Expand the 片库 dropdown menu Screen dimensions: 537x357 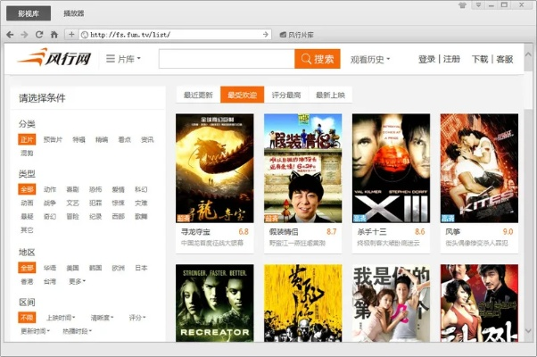[x=123, y=60]
